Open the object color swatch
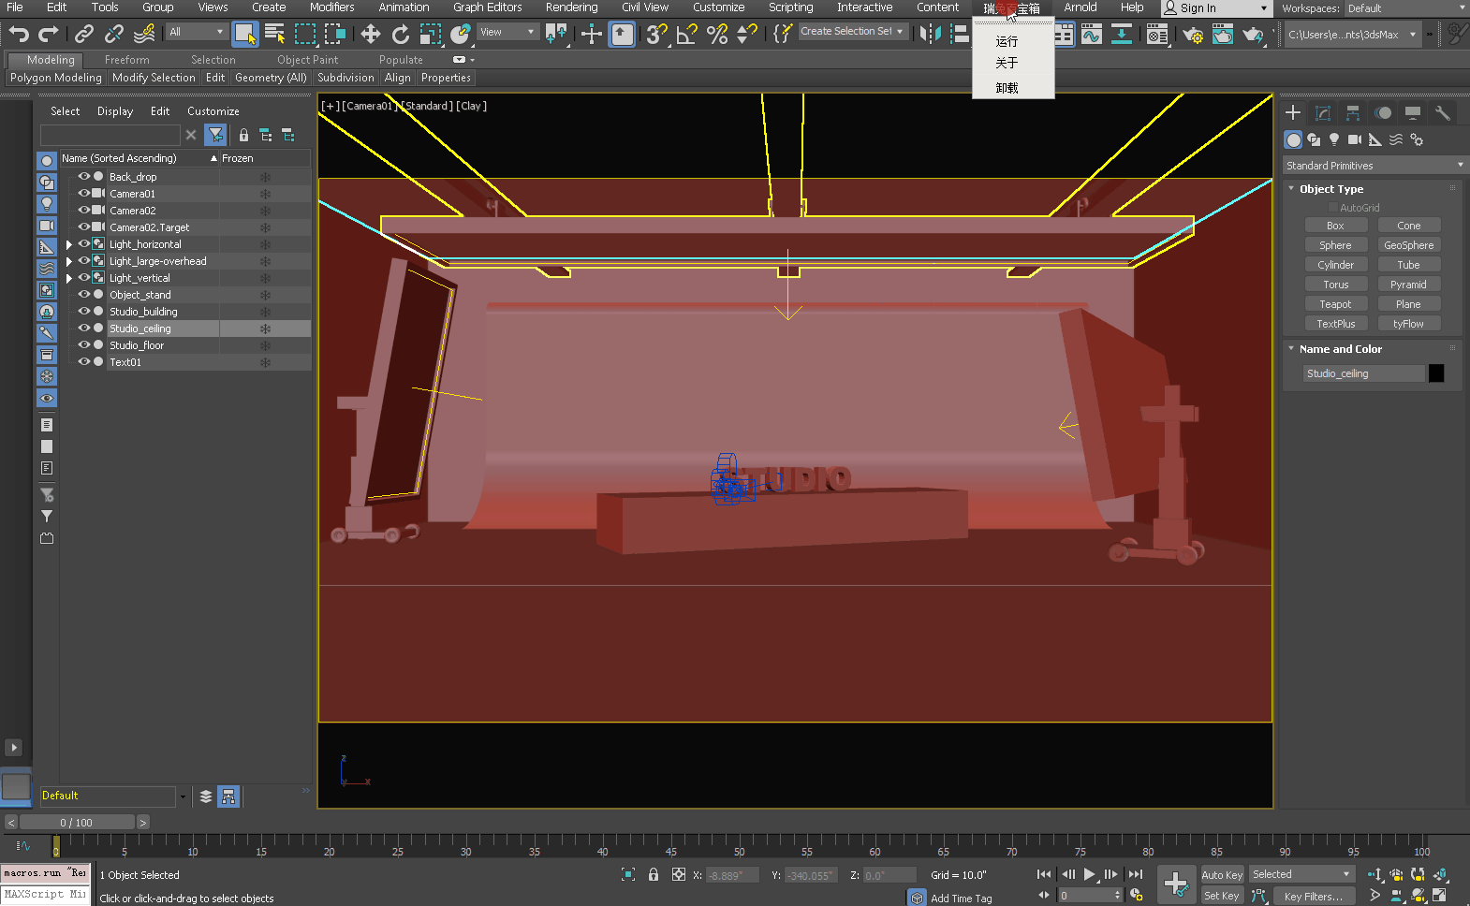1470x906 pixels. [1436, 373]
